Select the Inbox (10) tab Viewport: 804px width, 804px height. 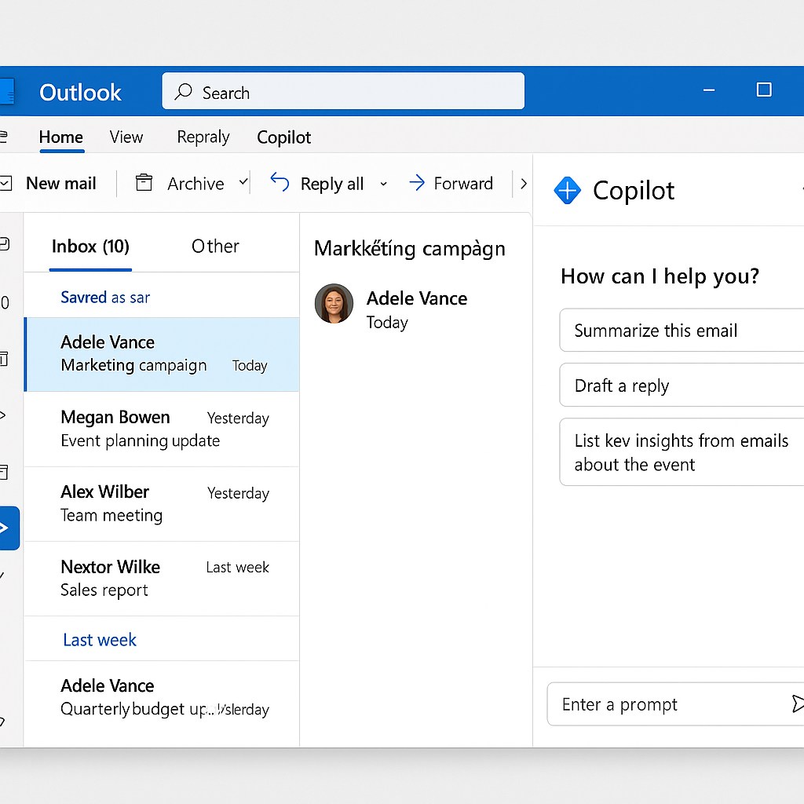(x=90, y=247)
